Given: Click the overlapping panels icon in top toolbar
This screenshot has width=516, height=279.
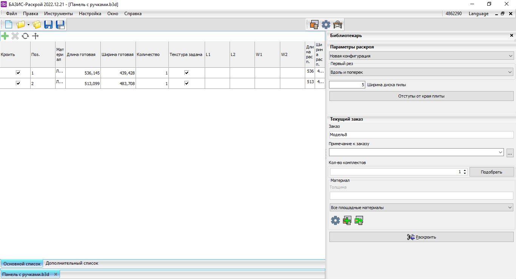Looking at the screenshot, I should (314, 25).
